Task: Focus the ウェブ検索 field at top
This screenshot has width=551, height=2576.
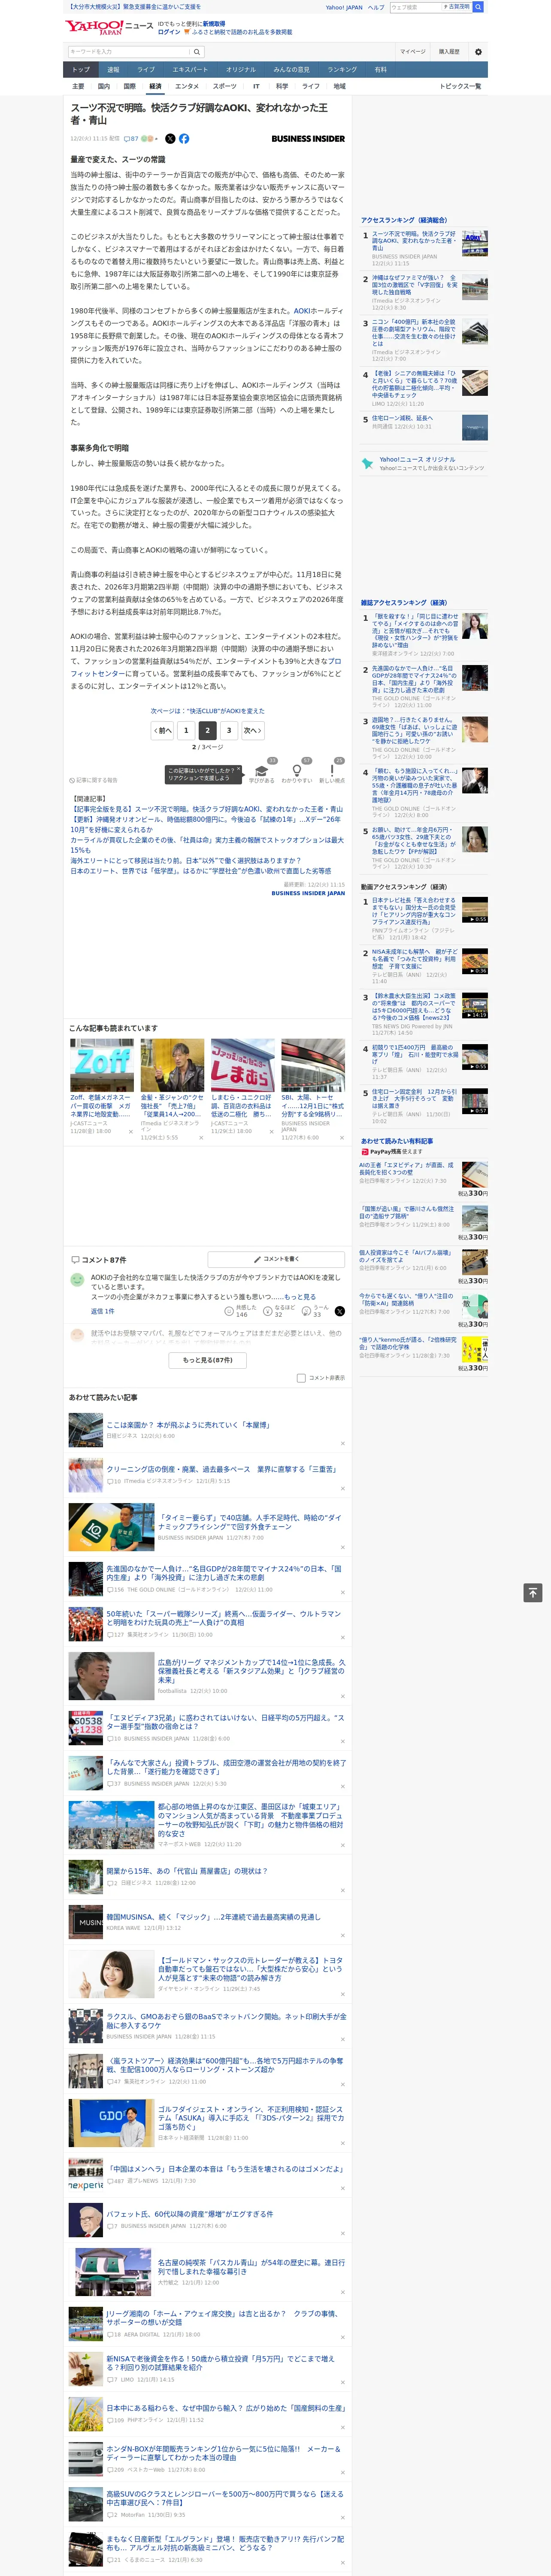Action: click(416, 7)
